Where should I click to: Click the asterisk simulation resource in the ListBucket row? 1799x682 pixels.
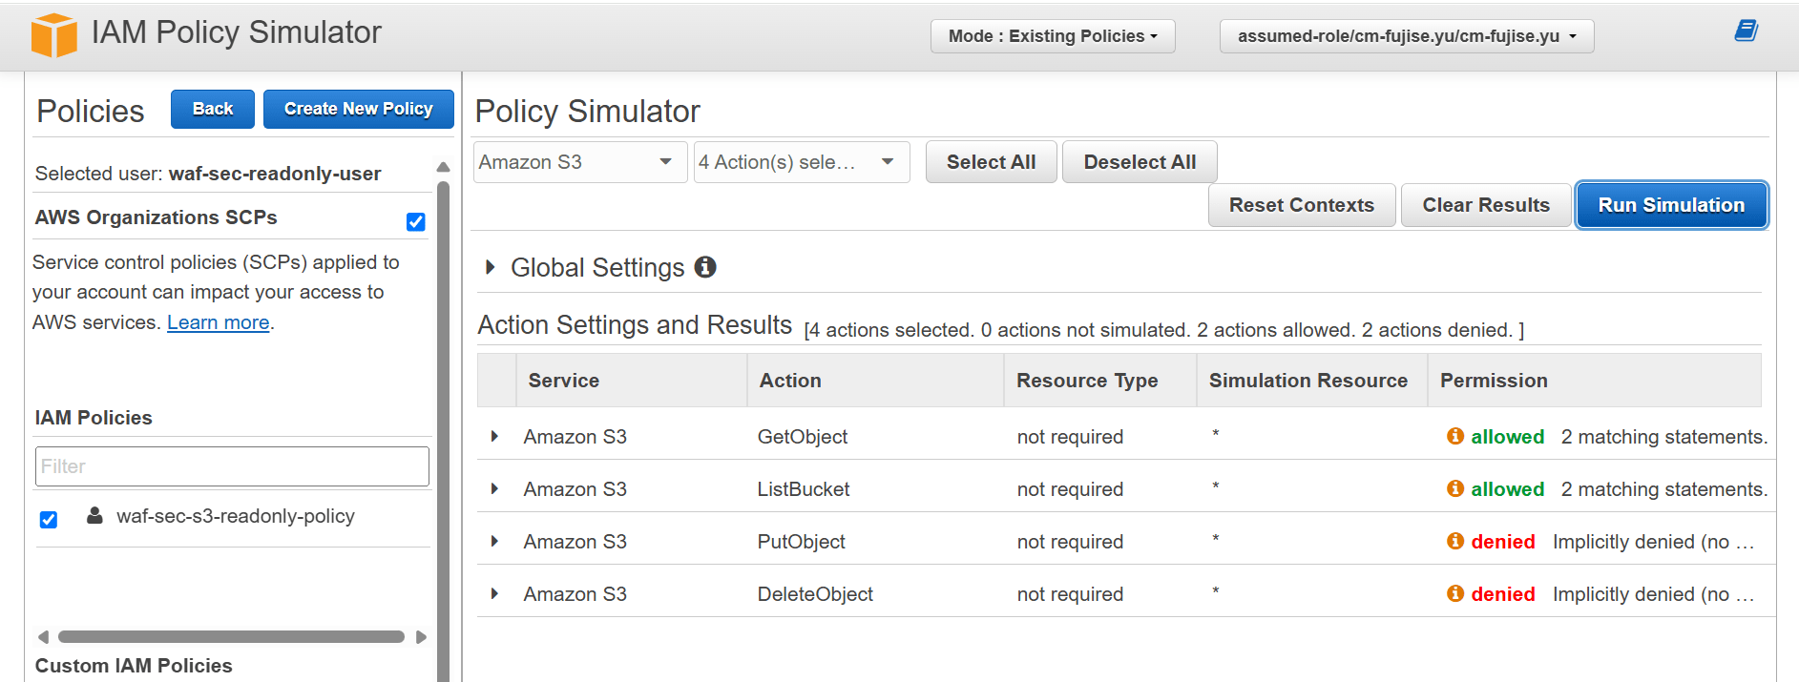(1215, 486)
